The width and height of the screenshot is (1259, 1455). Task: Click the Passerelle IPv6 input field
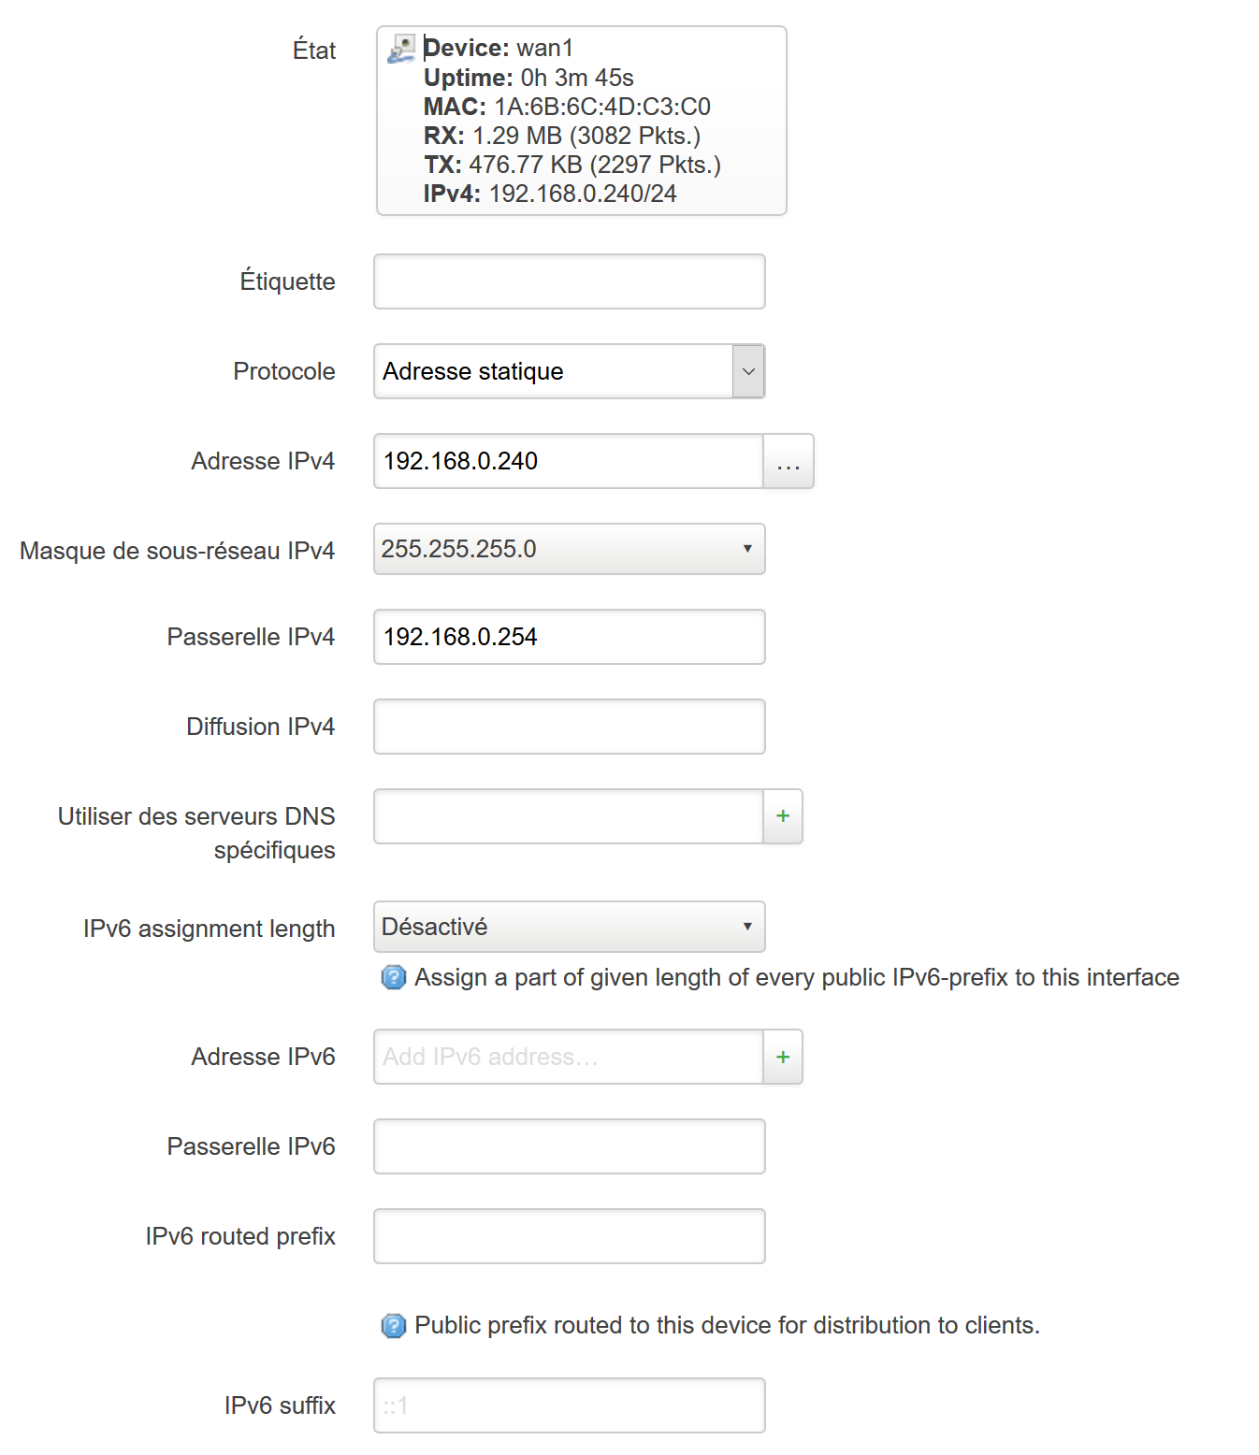point(569,1145)
